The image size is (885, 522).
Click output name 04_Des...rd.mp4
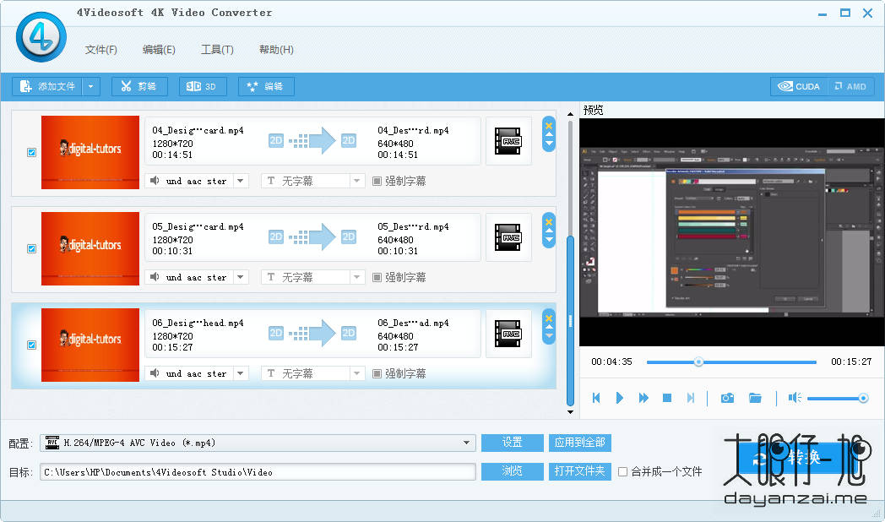(x=413, y=130)
